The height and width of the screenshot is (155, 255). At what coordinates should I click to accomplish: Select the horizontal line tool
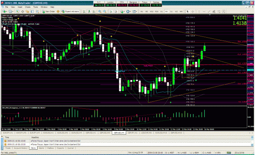204,11
